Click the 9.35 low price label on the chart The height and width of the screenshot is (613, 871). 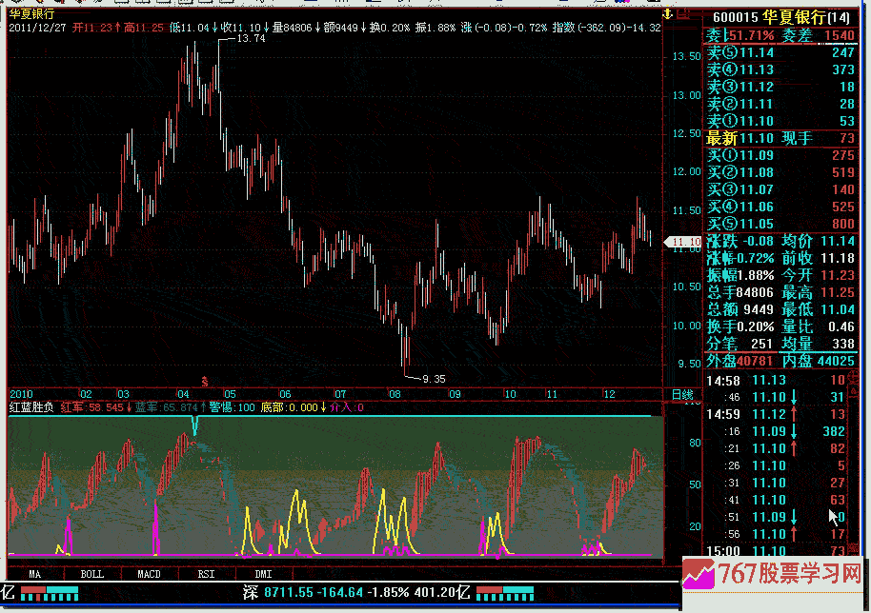pyautogui.click(x=434, y=380)
